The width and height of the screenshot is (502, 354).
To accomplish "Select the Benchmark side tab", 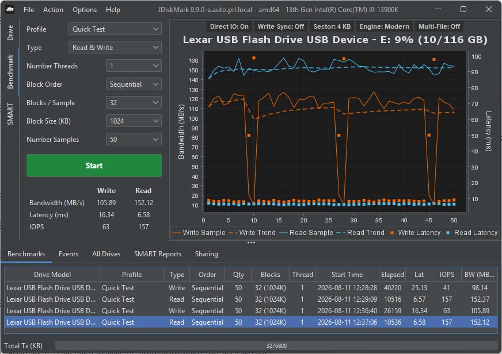I will [10, 72].
